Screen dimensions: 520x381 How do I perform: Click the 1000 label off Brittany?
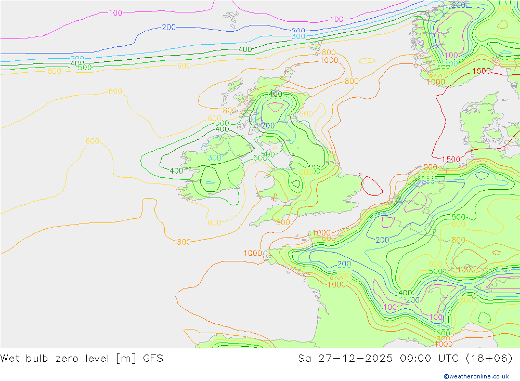click(253, 253)
